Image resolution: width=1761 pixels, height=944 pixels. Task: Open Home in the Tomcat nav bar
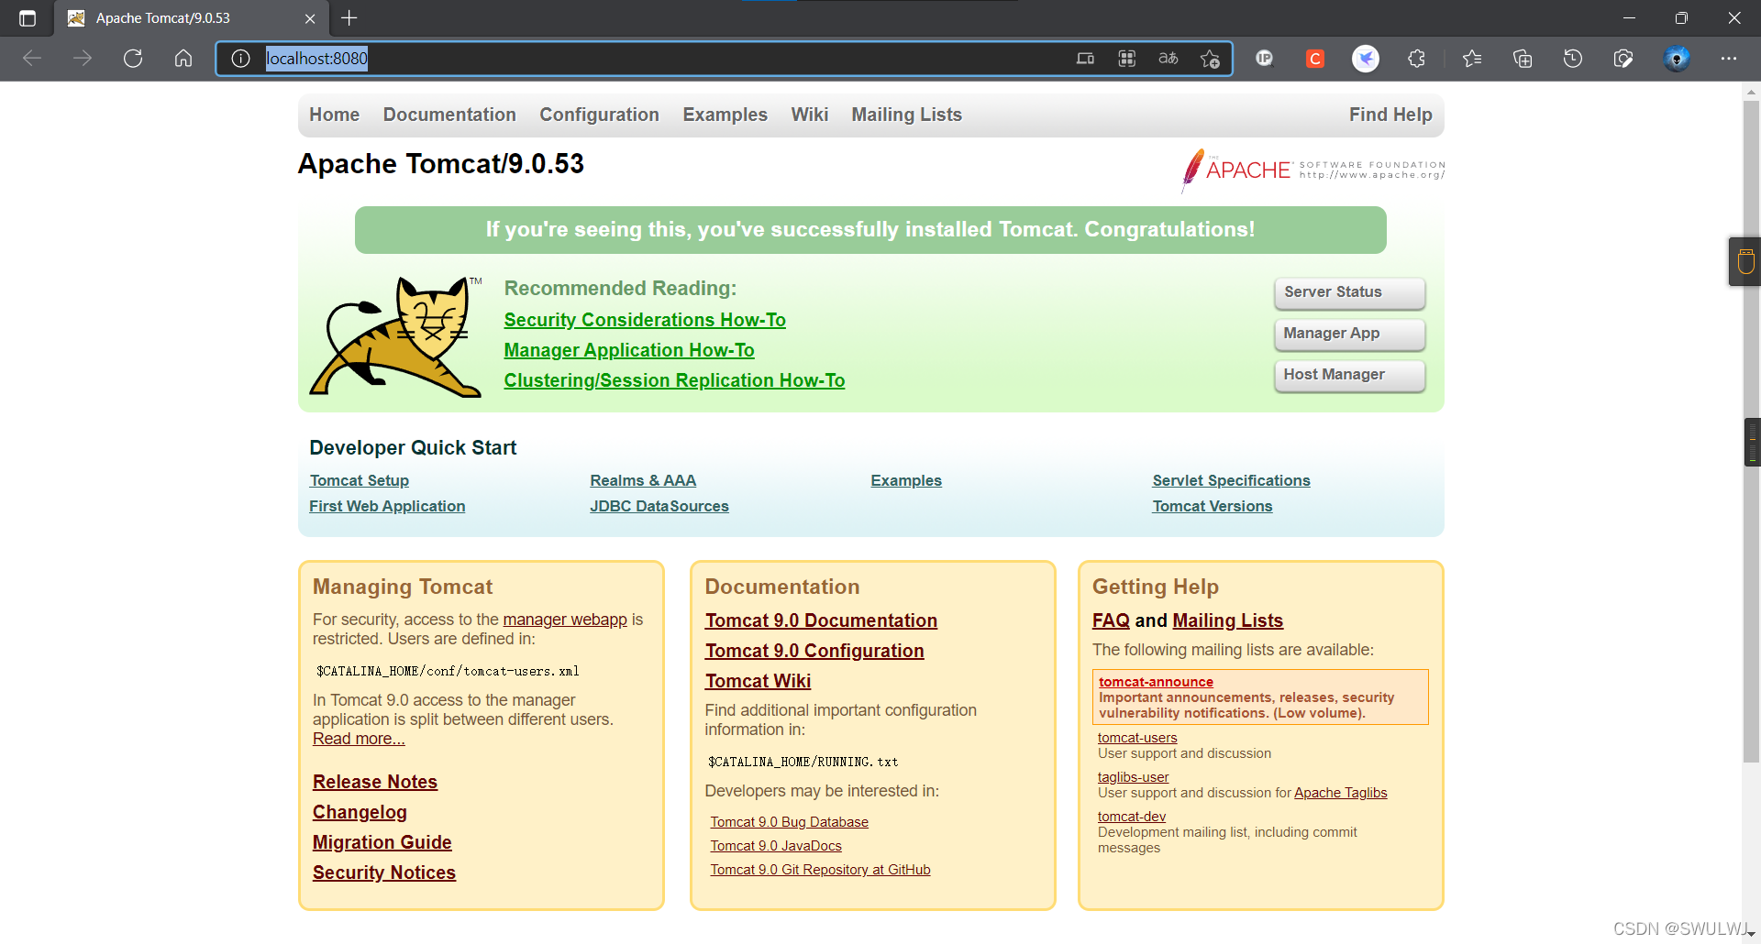pyautogui.click(x=334, y=115)
